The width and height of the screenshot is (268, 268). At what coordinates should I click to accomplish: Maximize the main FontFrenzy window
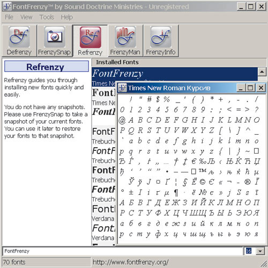251,6
